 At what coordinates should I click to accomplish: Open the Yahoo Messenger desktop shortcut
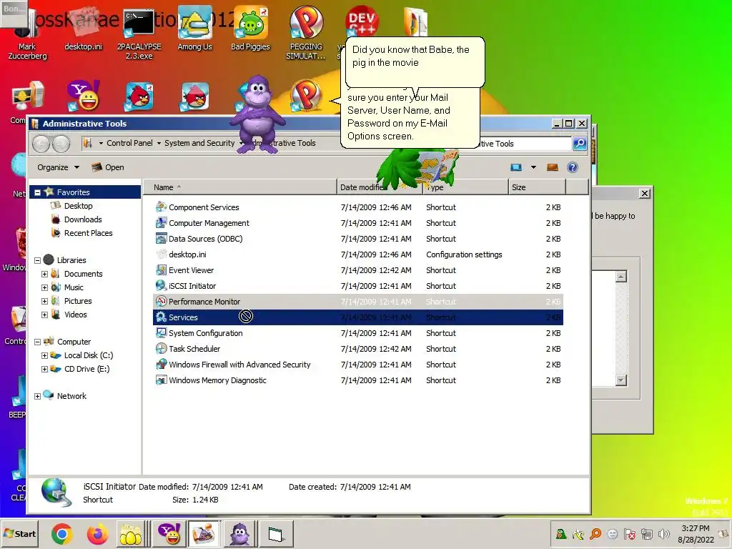click(x=84, y=95)
